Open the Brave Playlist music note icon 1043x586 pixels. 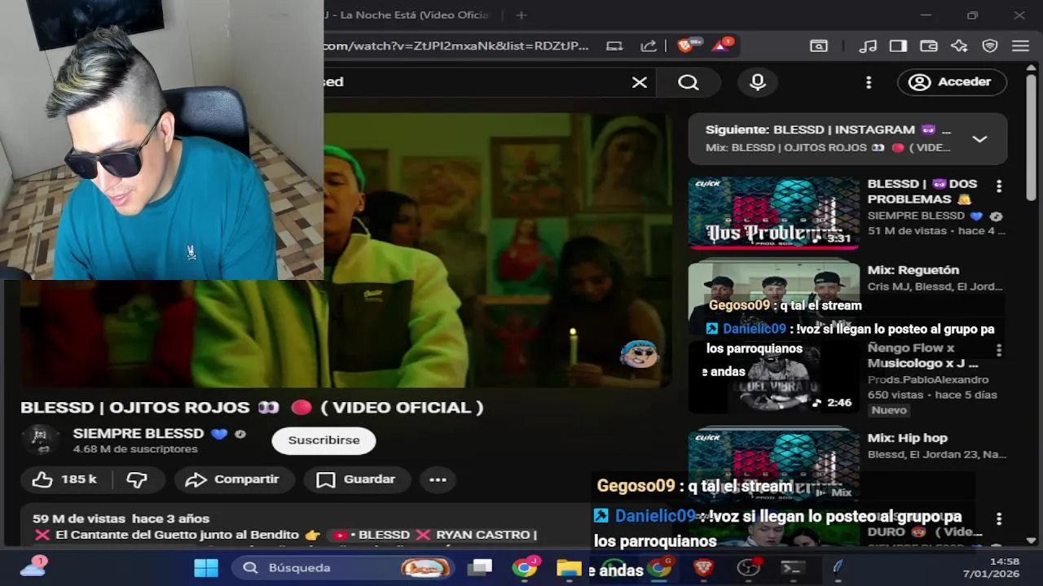tap(869, 46)
